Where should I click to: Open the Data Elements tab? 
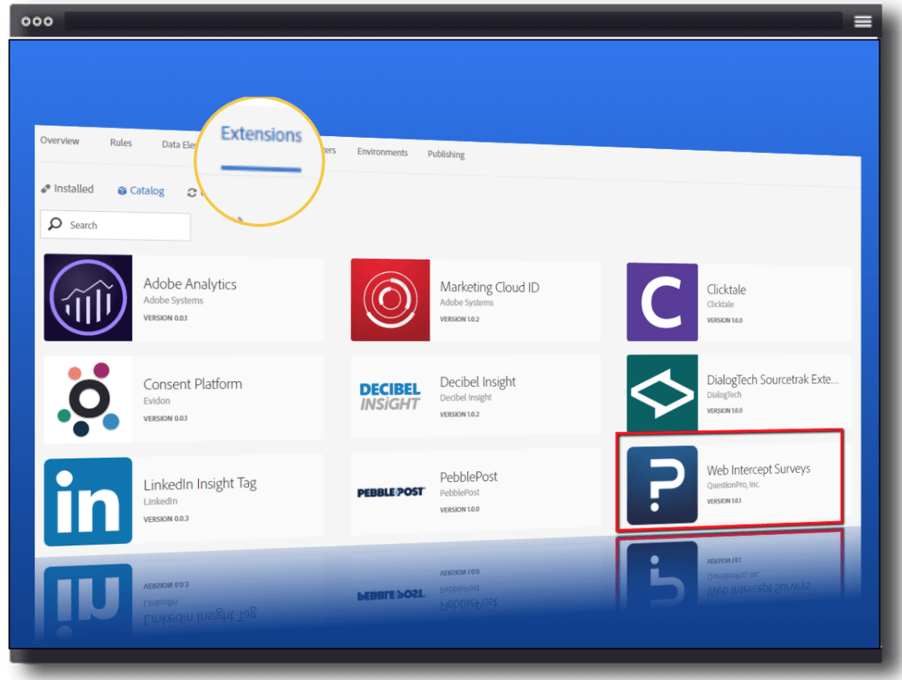pos(178,144)
